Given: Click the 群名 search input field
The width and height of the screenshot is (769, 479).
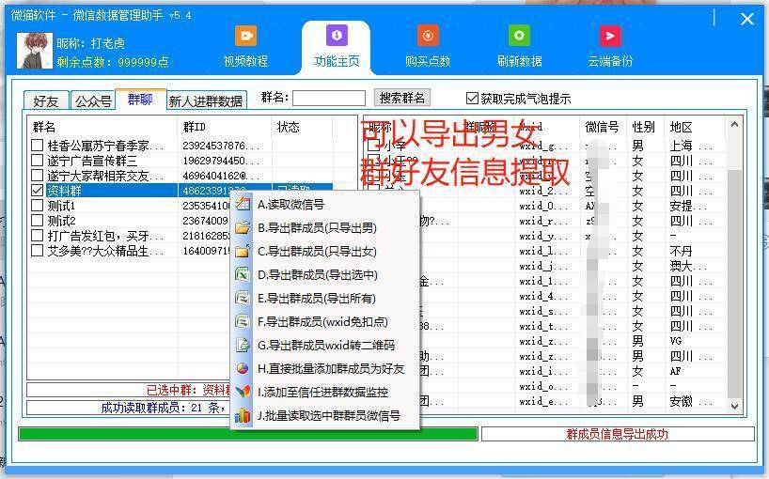Looking at the screenshot, I should (x=329, y=98).
